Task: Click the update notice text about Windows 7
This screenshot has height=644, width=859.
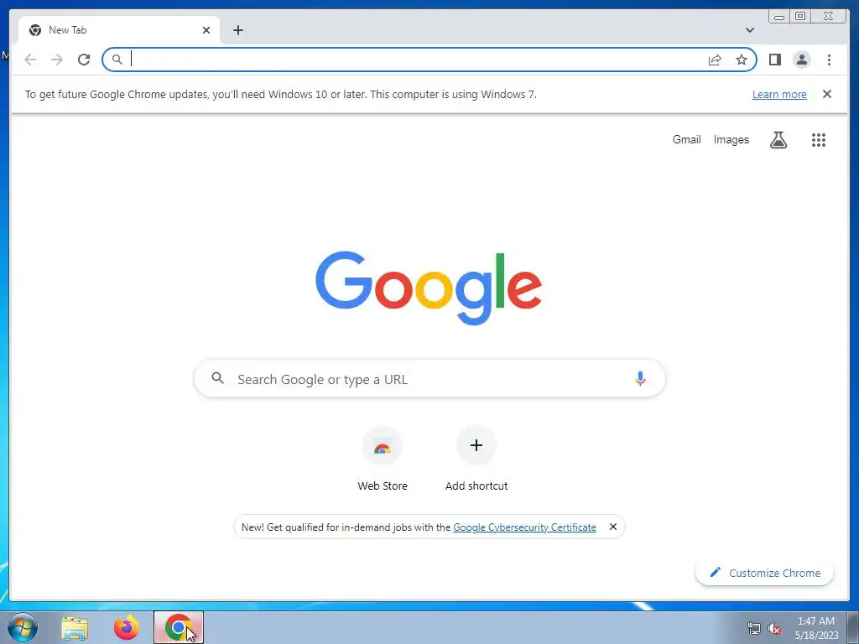Action: [280, 94]
